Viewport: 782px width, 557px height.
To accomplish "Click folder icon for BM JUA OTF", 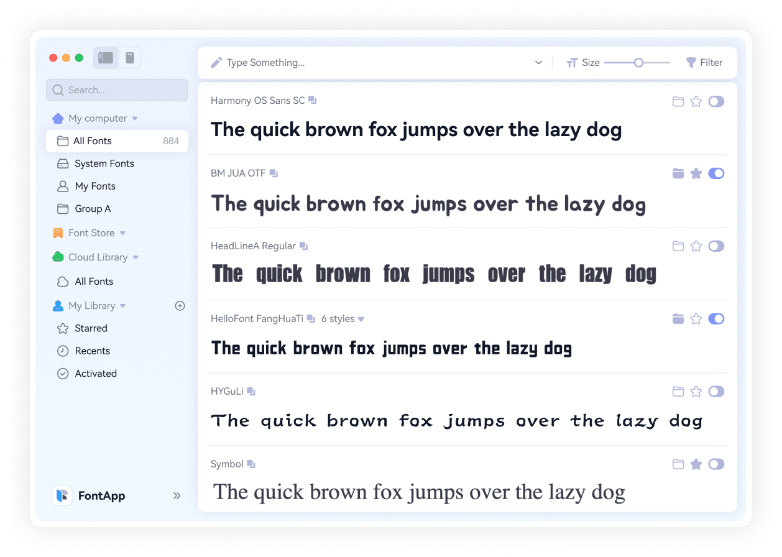I will (678, 173).
